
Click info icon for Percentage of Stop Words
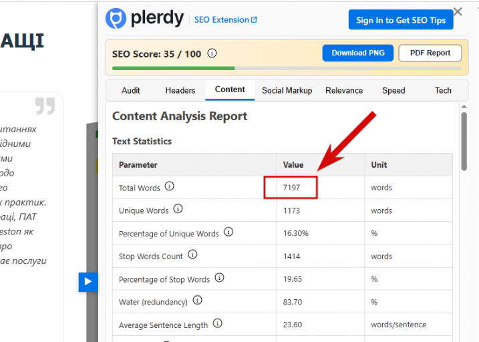(219, 278)
